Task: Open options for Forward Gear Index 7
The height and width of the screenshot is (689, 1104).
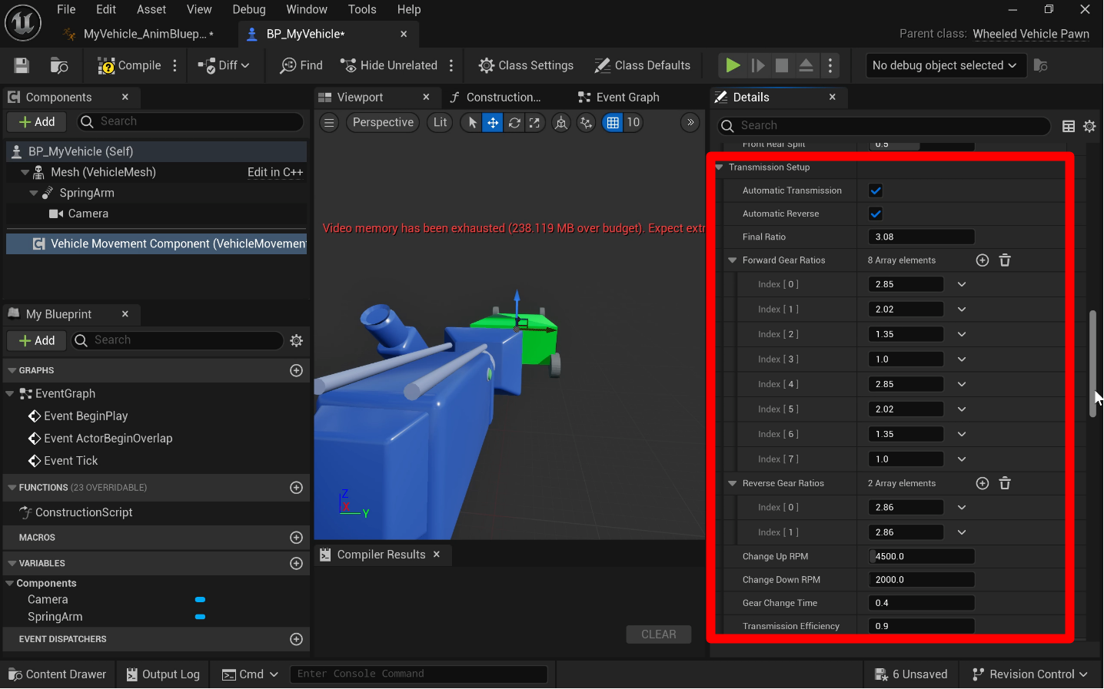Action: (x=962, y=459)
